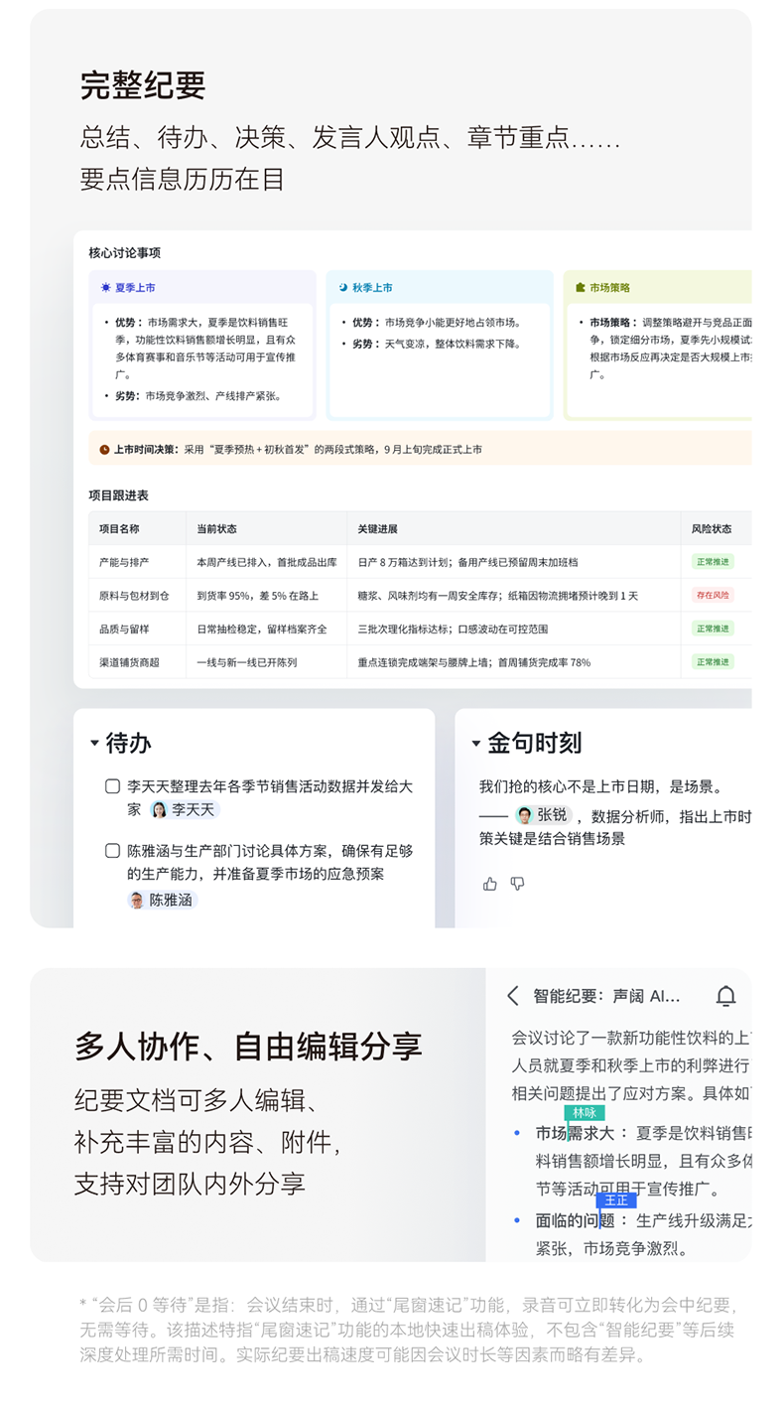Viewport: 784px width, 1408px height.
Task: Click the 智能纪要：声阔 AI... title
Action: click(x=607, y=996)
